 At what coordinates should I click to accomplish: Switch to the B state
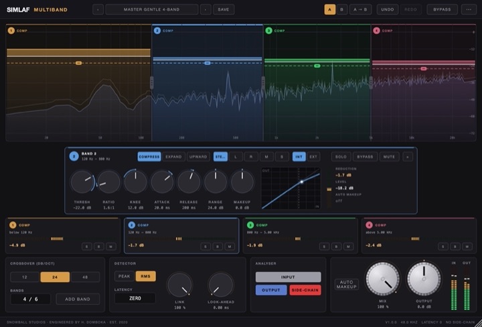click(x=341, y=9)
